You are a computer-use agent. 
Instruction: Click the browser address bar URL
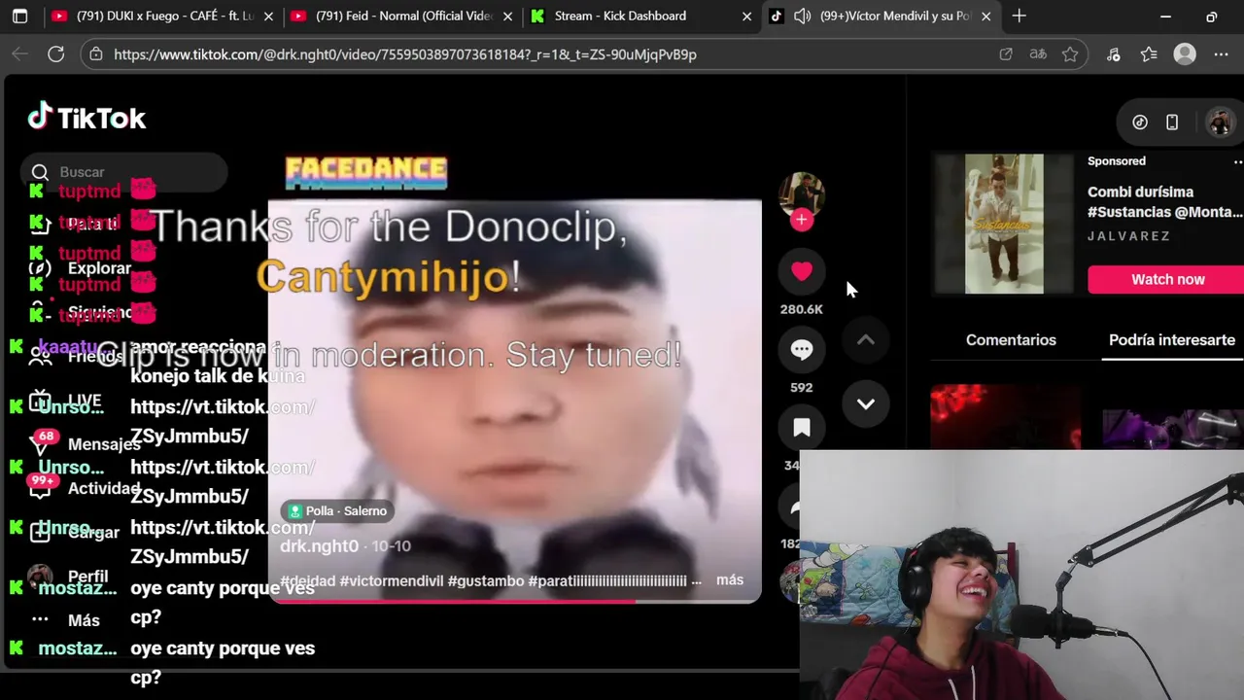point(405,54)
